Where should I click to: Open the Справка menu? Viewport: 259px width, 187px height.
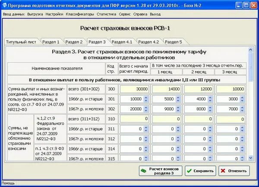(140, 14)
